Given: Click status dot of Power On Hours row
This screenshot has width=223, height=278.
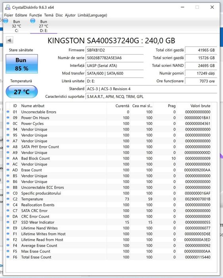Looking at the screenshot, I should 8,118.
